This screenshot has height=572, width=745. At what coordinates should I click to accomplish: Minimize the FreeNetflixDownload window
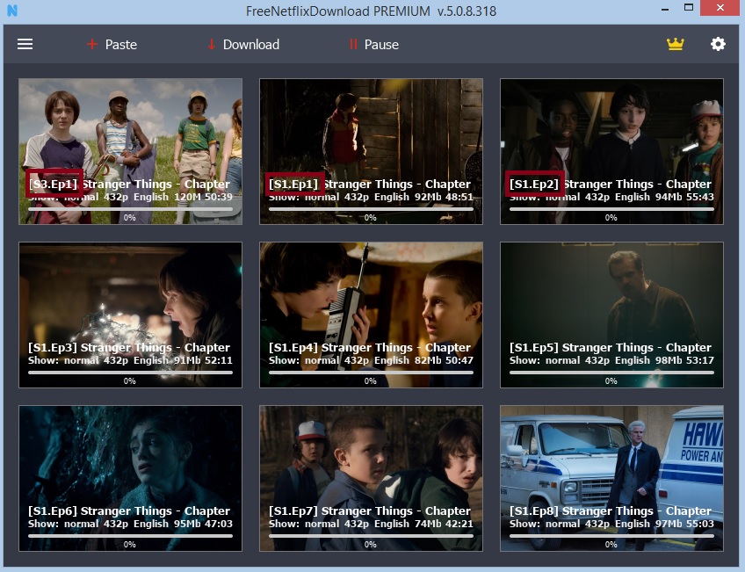pos(665,9)
